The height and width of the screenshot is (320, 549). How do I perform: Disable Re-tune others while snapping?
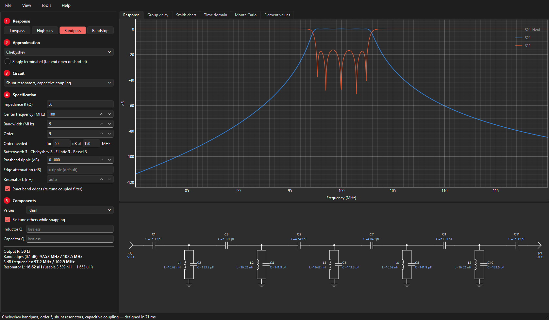8,219
